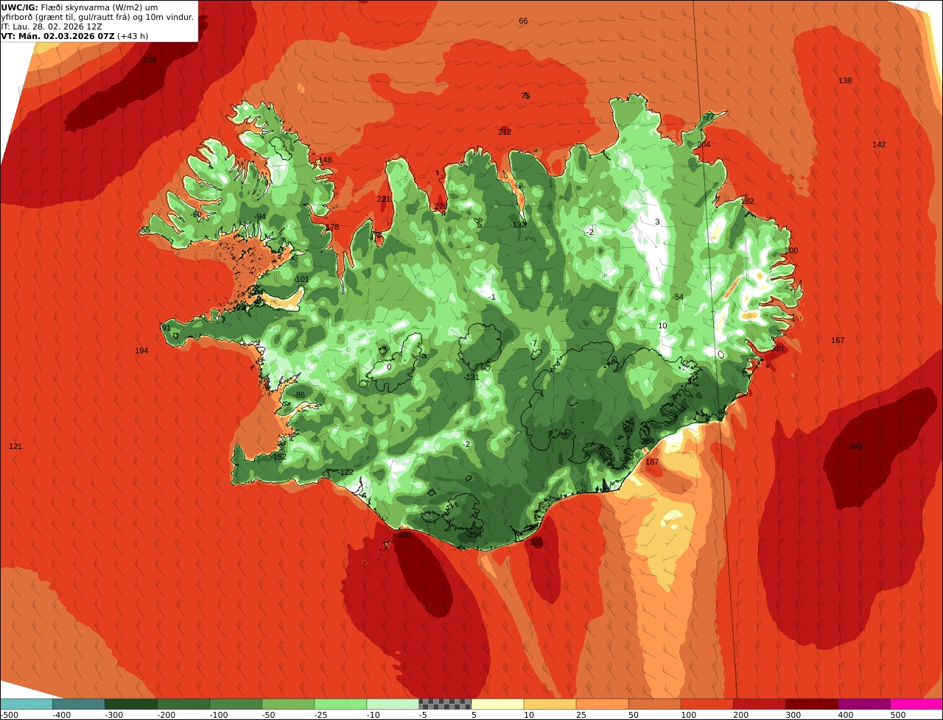Click the map value '212' off the north coast
This screenshot has width=943, height=720.
click(505, 132)
